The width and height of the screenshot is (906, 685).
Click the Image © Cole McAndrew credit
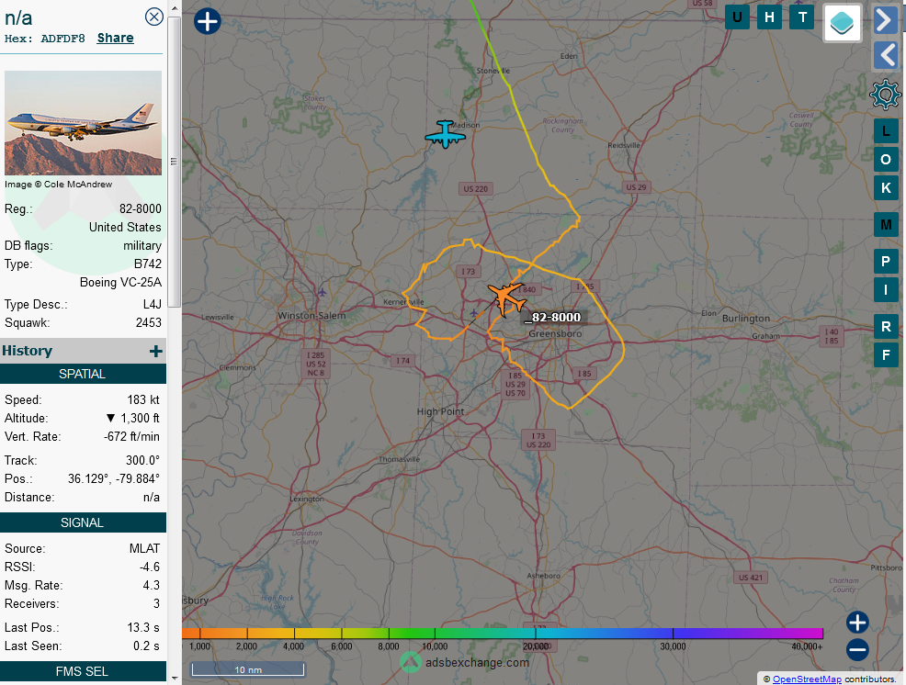(x=59, y=185)
